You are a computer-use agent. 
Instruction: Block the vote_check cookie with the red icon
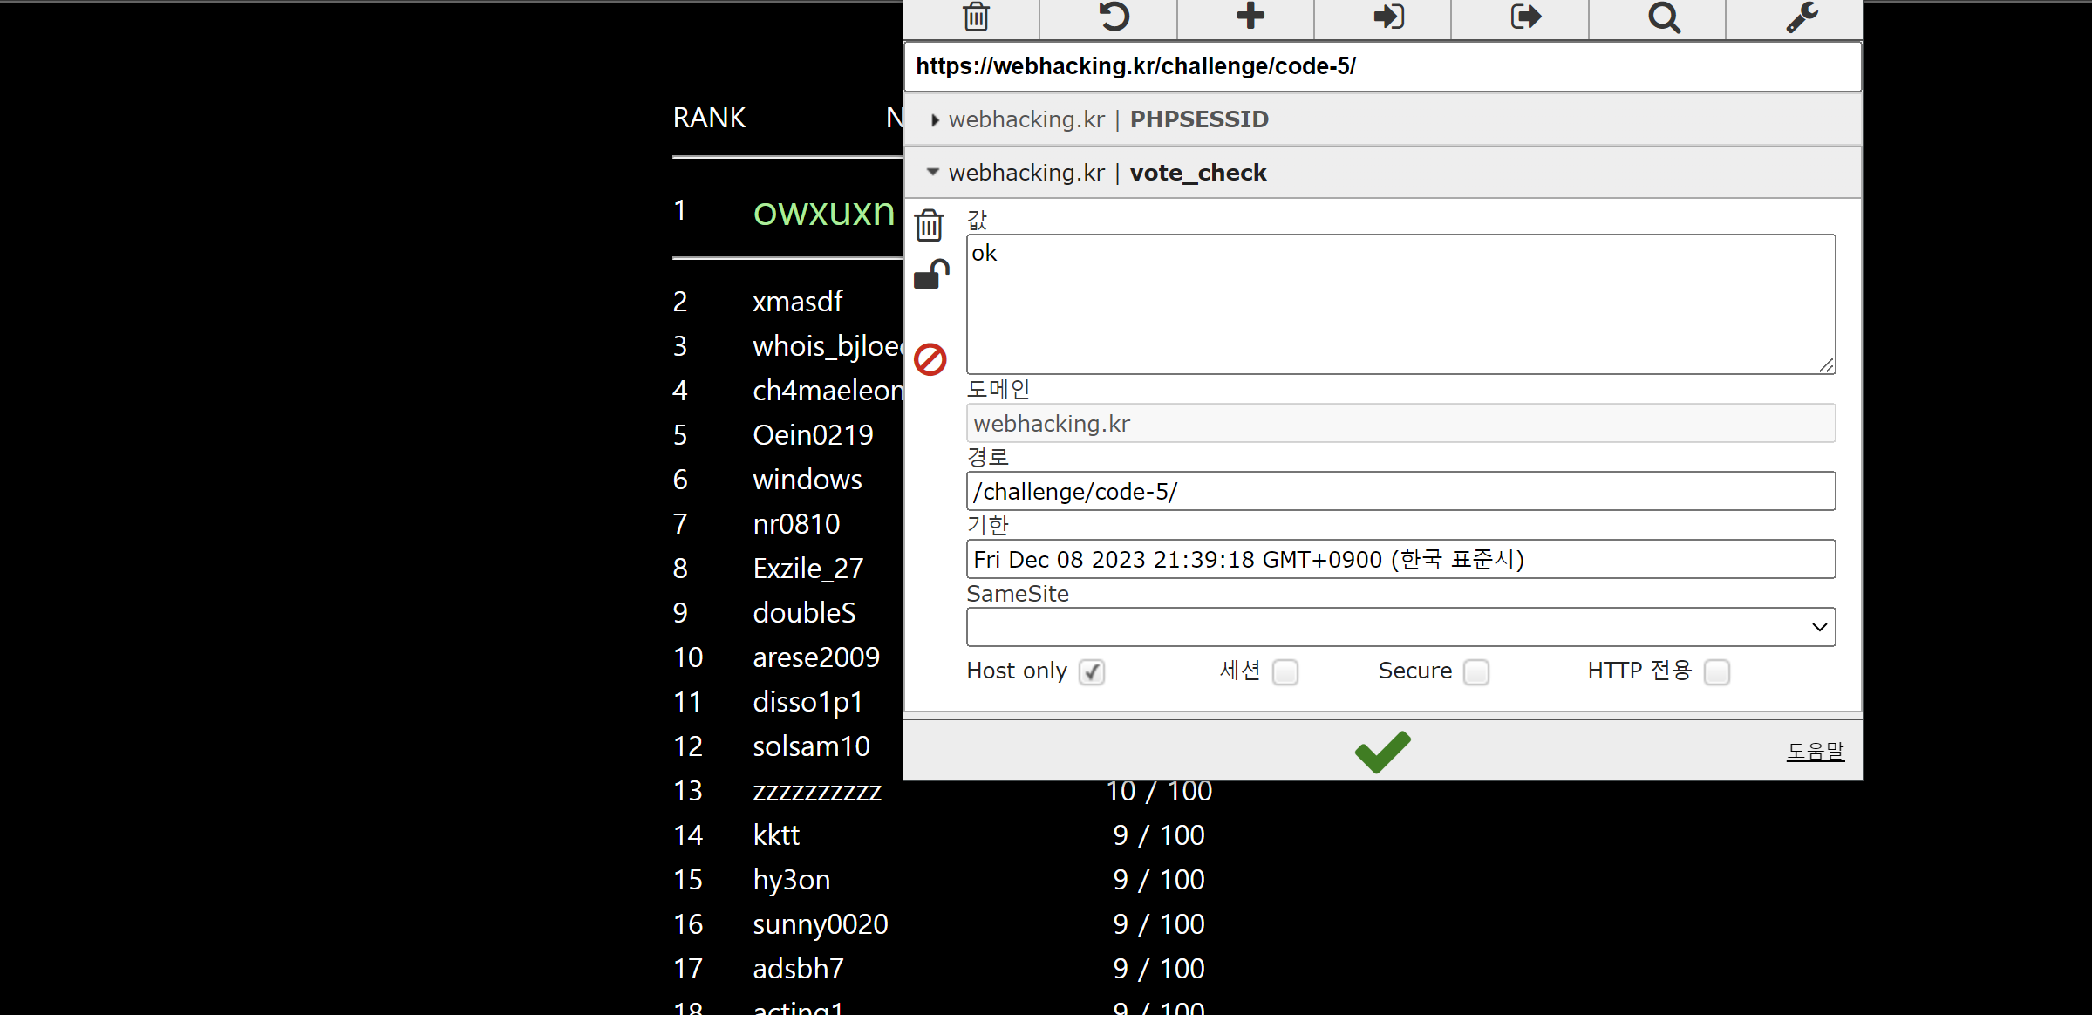(929, 358)
